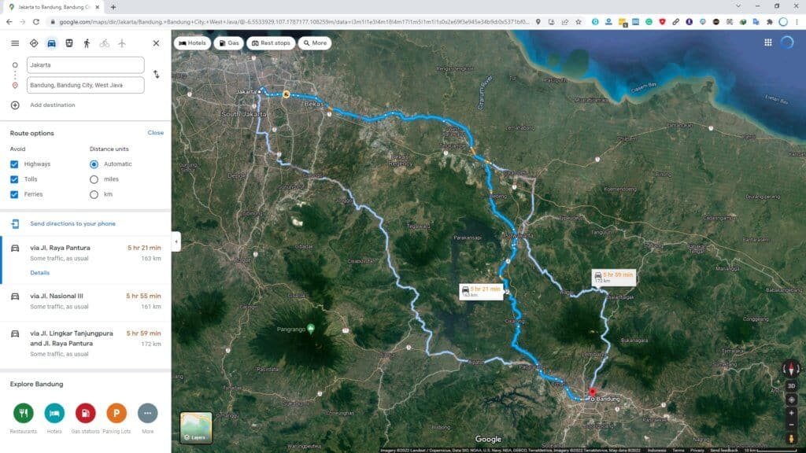Collapse the side panel arrow
Screen dimensions: 806x453
click(176, 241)
